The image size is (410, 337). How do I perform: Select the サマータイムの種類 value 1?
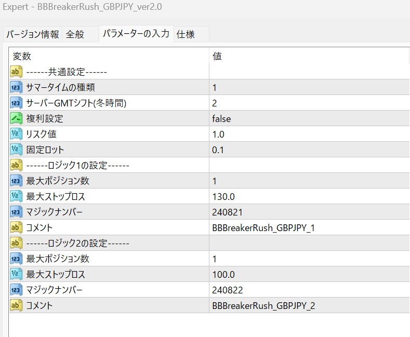point(309,87)
